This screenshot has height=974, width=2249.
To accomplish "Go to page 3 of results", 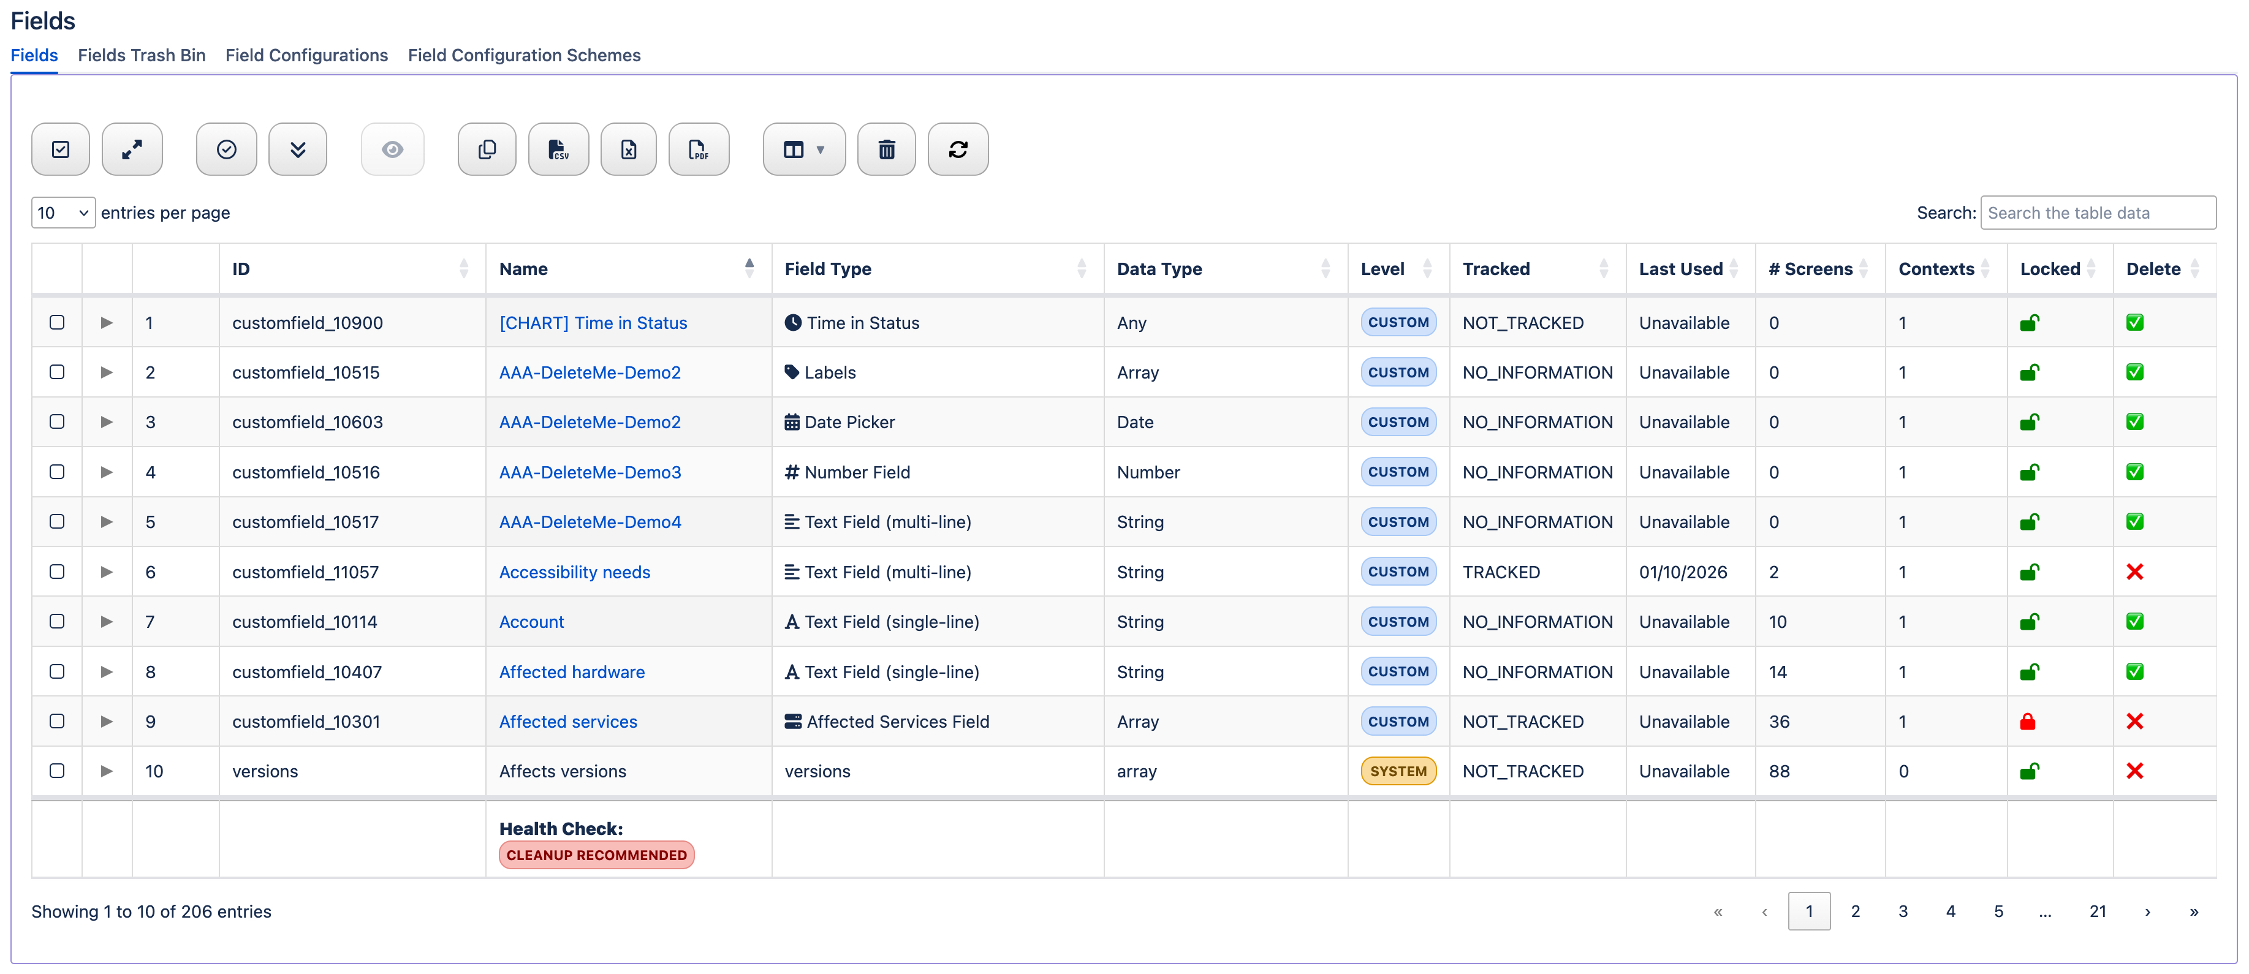I will tap(1902, 911).
